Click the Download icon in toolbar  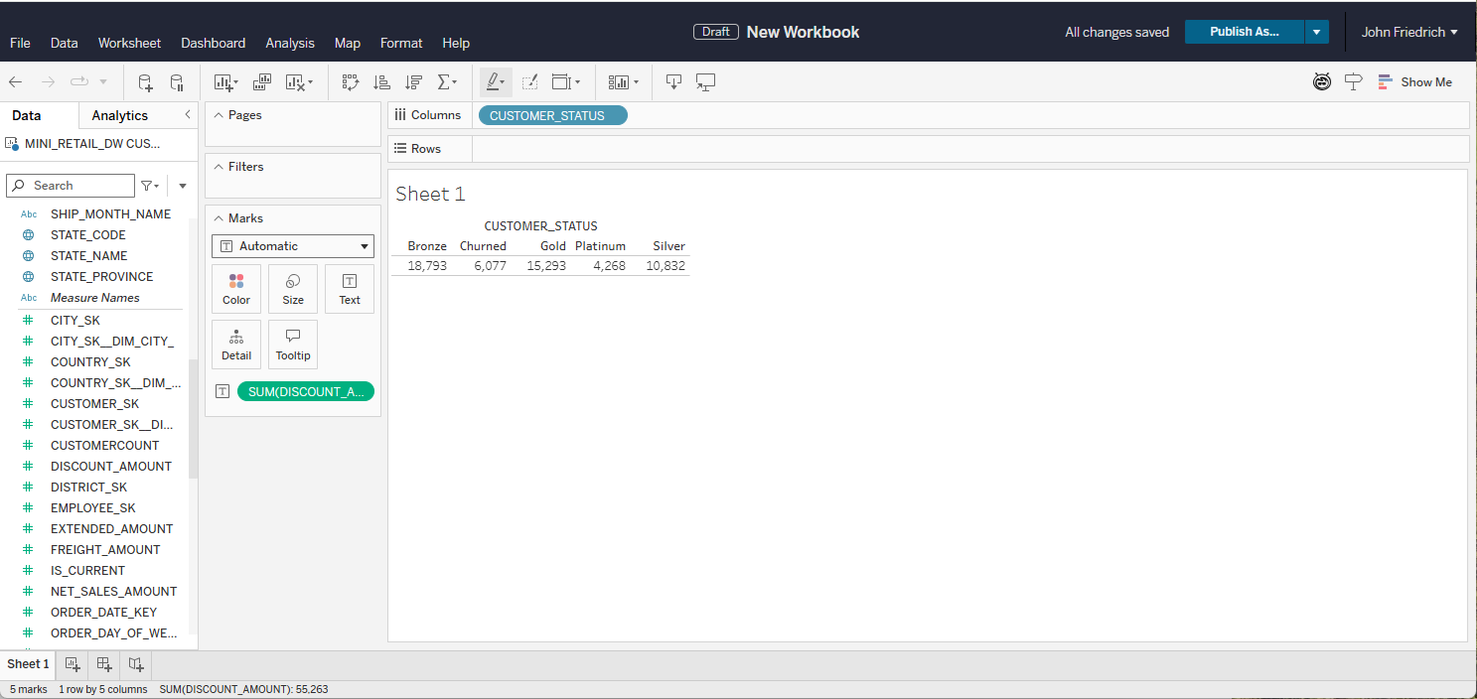click(673, 82)
